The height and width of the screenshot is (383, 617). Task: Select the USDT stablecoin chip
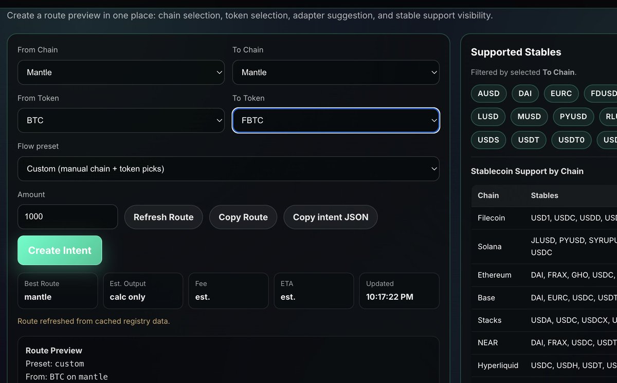pos(529,140)
